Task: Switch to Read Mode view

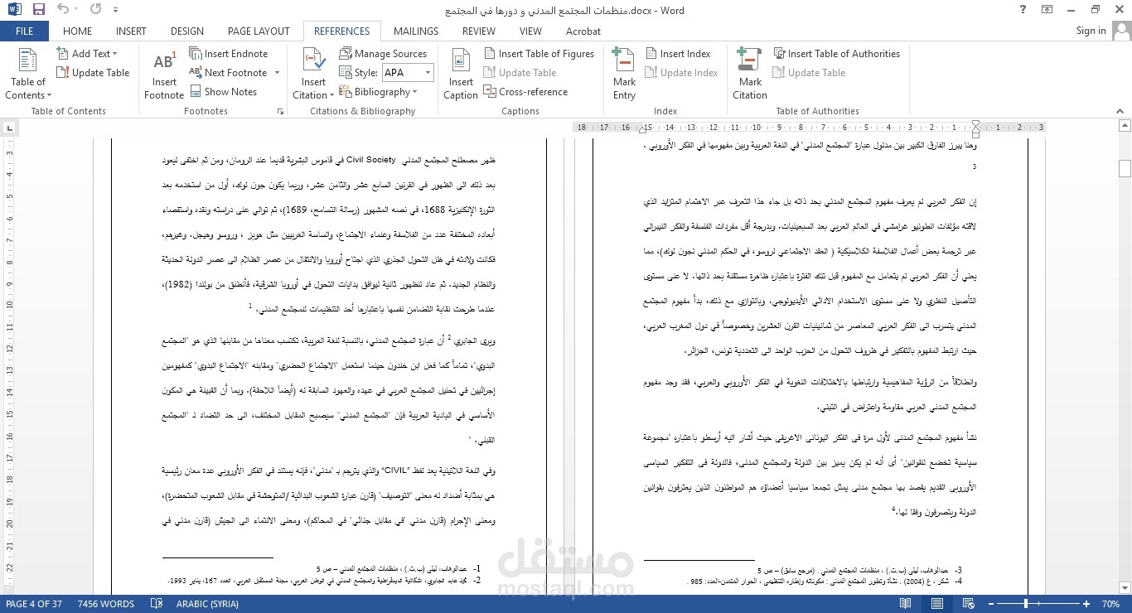Action: 906,603
